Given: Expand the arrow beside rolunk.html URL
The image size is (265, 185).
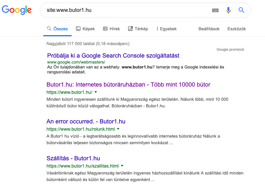Looking at the screenshot, I should click(118, 129).
